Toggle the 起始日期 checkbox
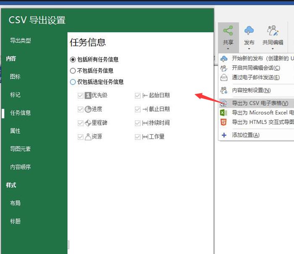 pos(138,95)
